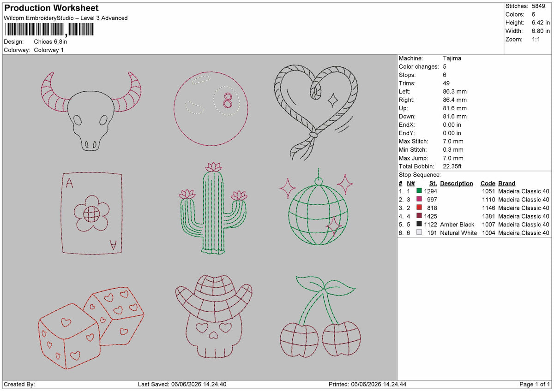This screenshot has width=554, height=391.
Task: Select stitch count '997' in stop 2
Action: (x=432, y=200)
